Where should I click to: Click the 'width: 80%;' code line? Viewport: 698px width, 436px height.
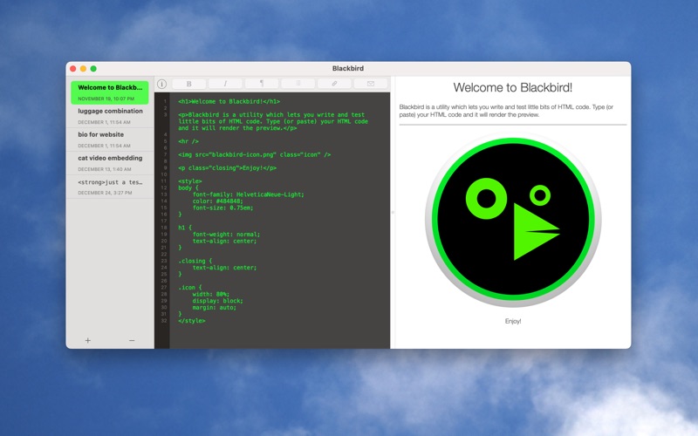(x=210, y=294)
